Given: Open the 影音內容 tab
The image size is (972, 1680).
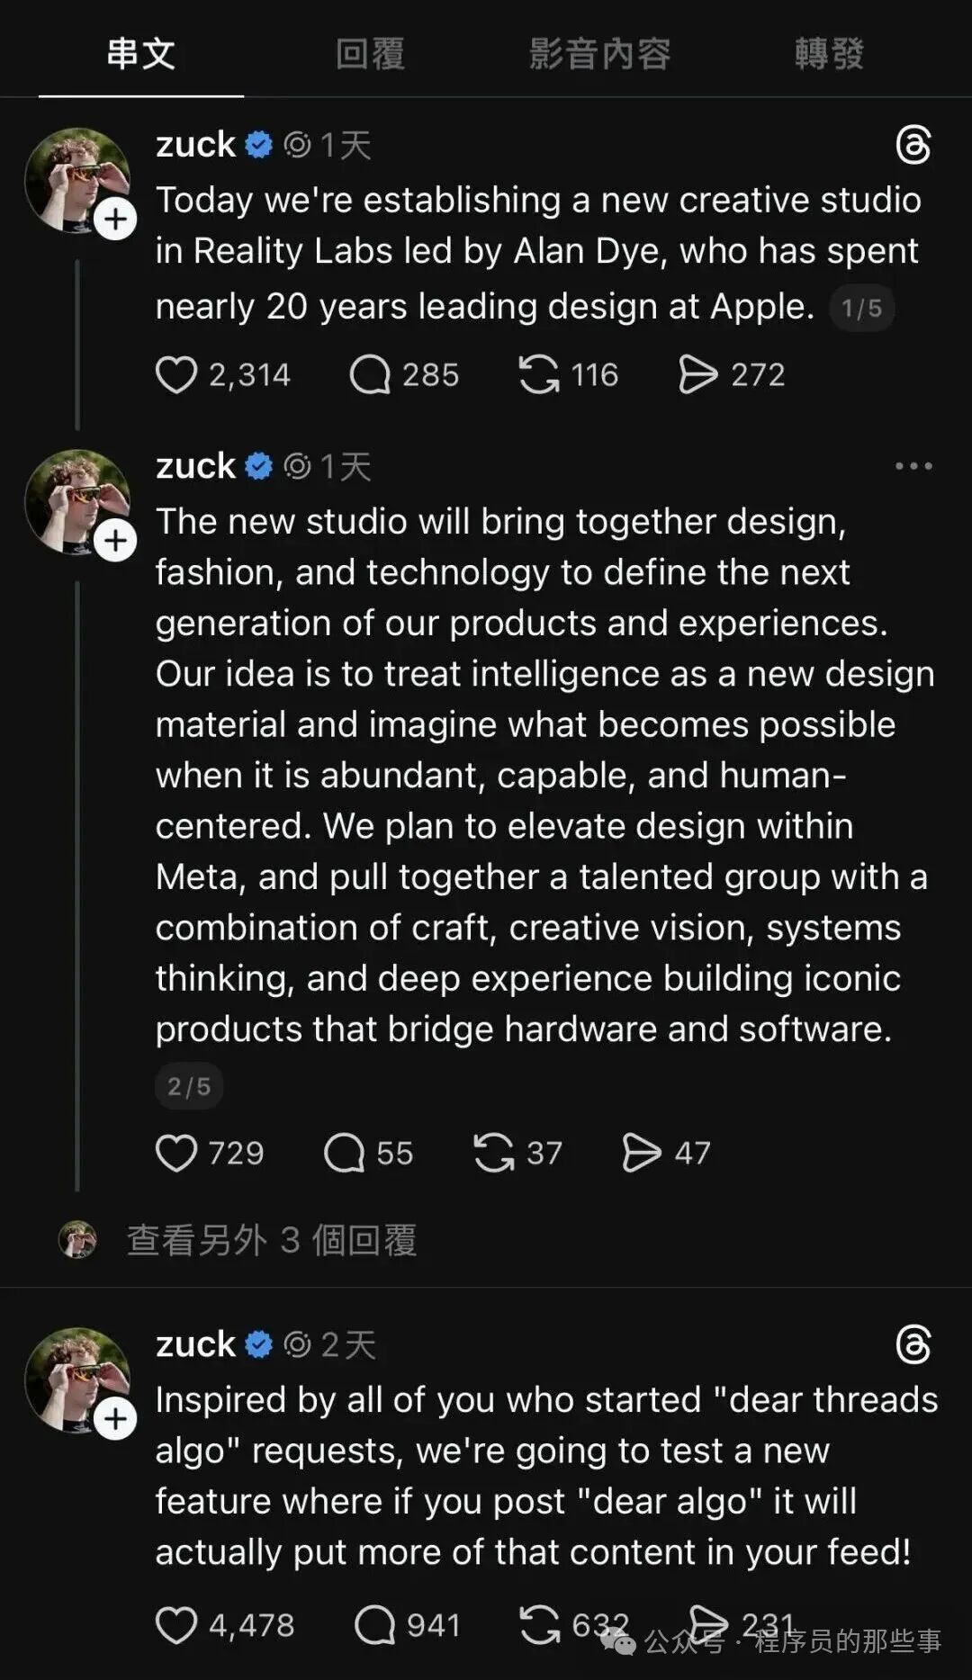Looking at the screenshot, I should click(598, 54).
